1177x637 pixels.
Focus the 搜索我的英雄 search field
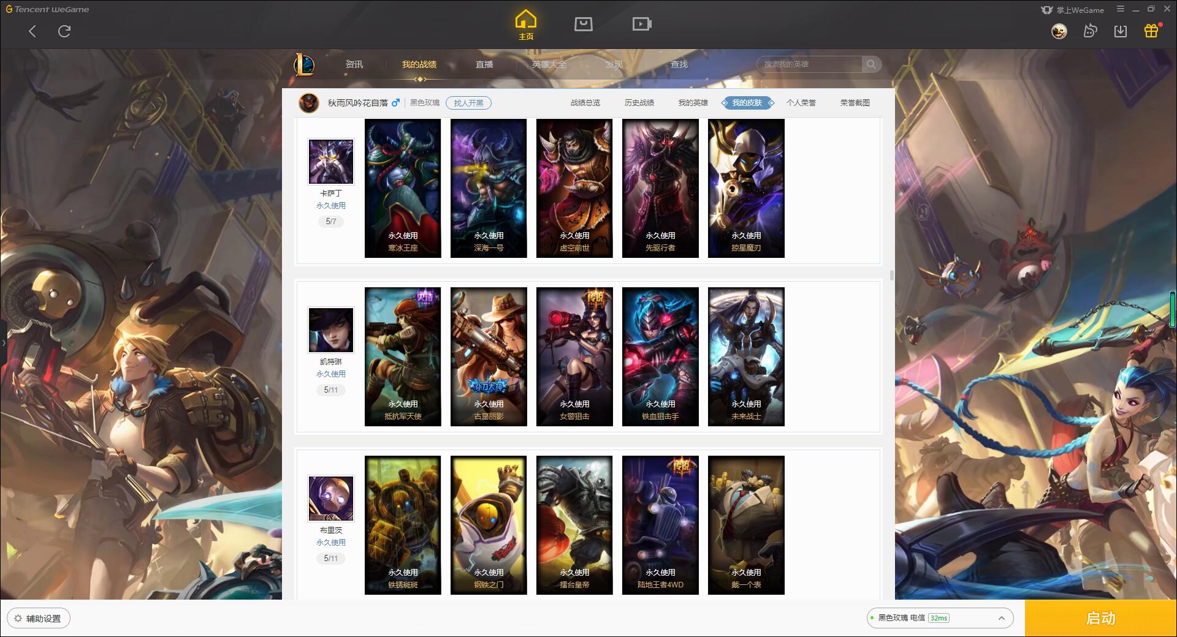click(810, 64)
